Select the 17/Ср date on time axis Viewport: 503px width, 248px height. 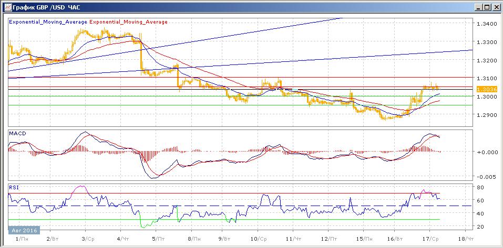click(431, 239)
